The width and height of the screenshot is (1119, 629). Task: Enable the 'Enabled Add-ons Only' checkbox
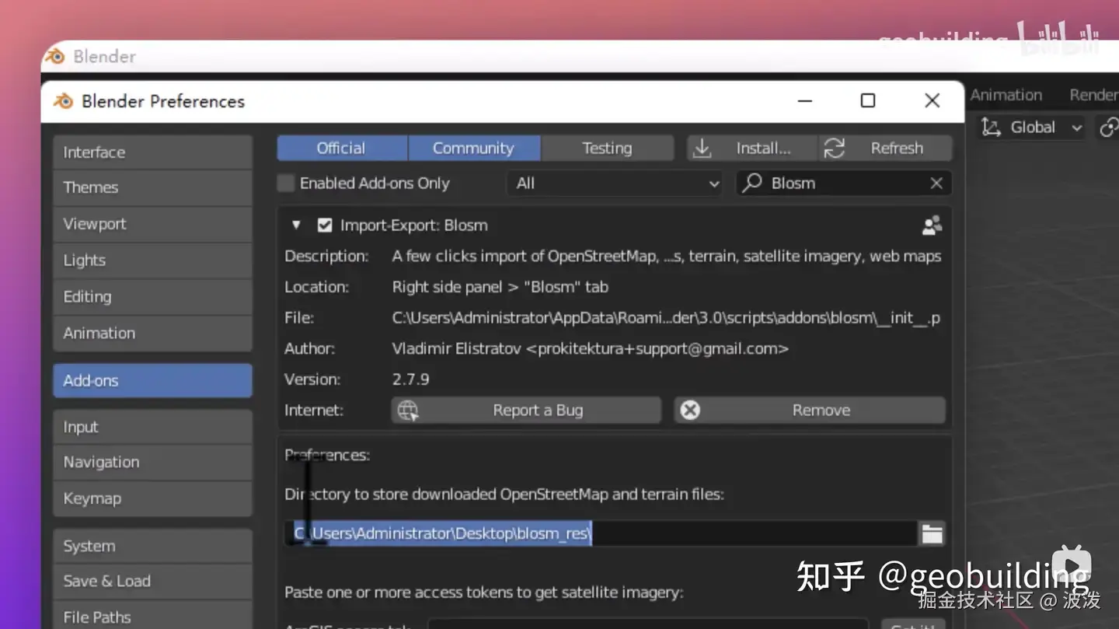[286, 183]
